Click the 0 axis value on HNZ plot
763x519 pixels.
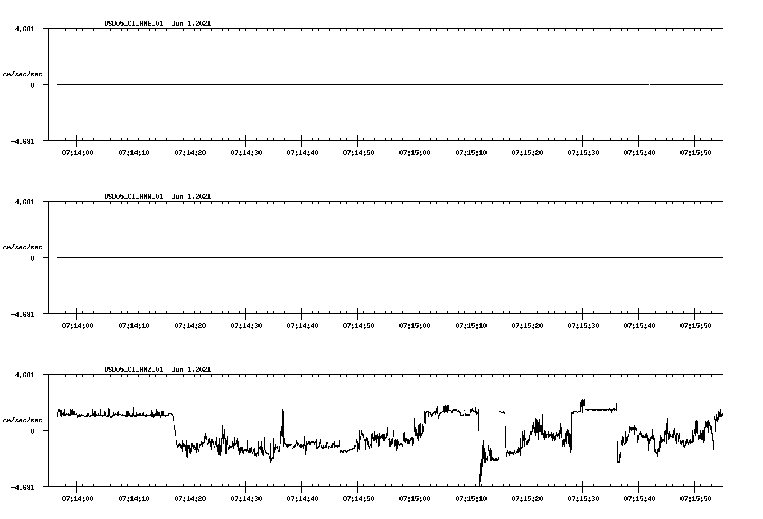(33, 431)
